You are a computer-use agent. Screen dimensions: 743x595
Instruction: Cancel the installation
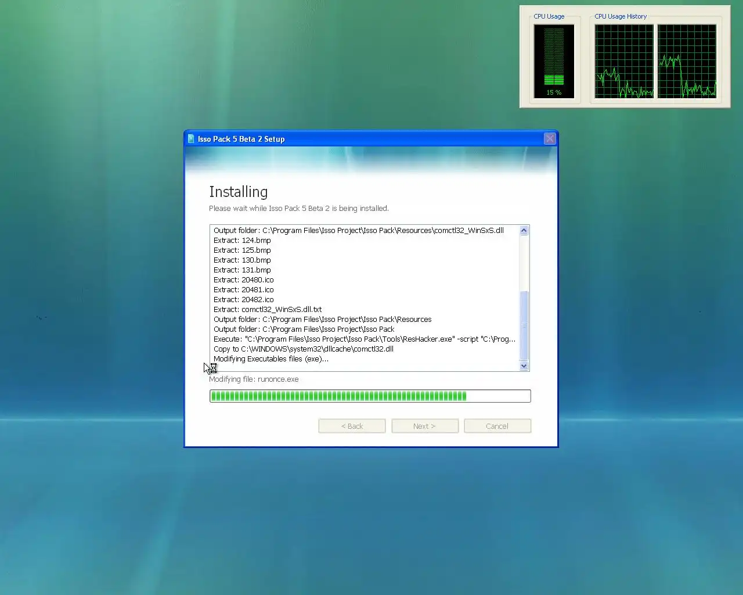coord(497,426)
